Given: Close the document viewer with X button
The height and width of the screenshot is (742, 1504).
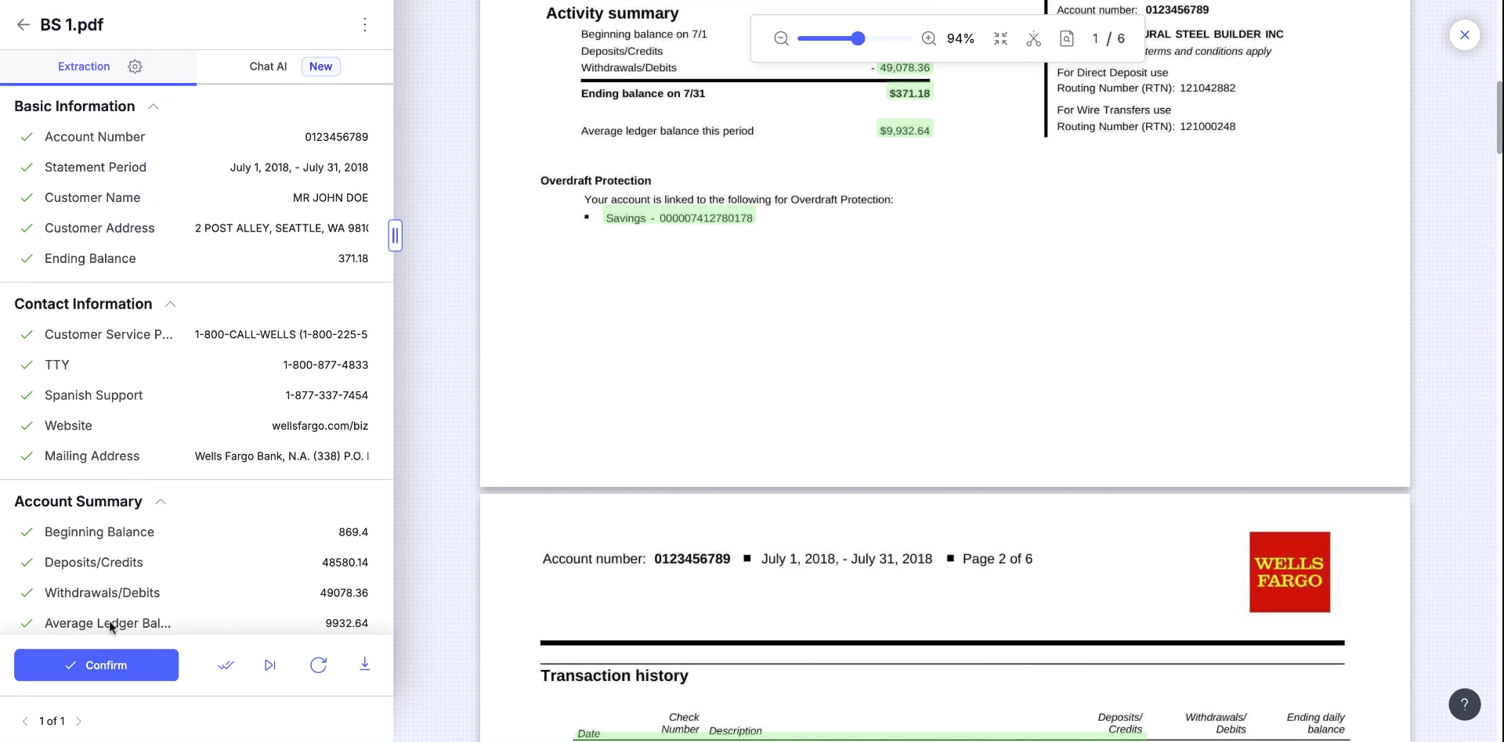Looking at the screenshot, I should coord(1465,35).
